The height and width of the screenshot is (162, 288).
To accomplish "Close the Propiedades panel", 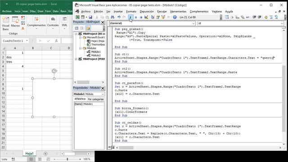I will pos(103,88).
